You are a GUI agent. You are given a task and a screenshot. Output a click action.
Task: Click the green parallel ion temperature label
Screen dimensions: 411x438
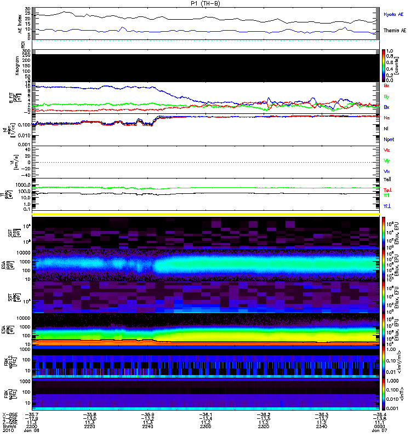pos(386,195)
